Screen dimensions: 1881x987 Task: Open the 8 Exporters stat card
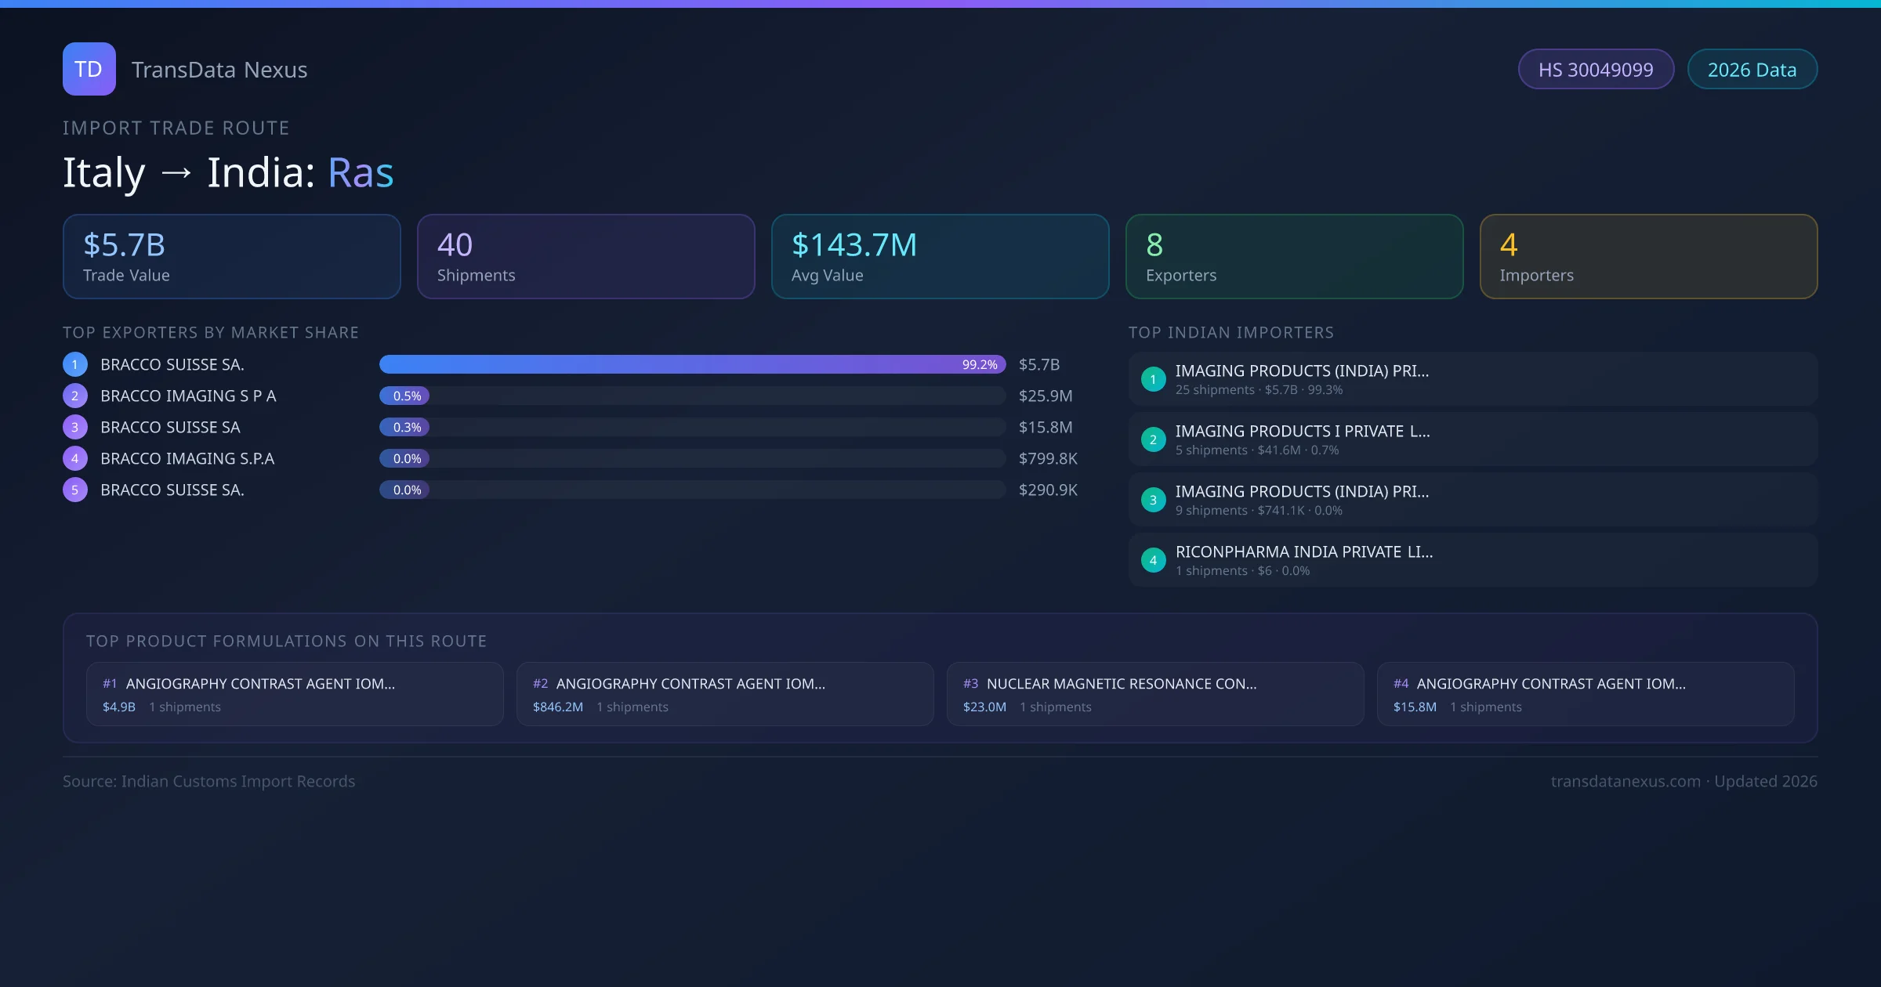tap(1294, 256)
